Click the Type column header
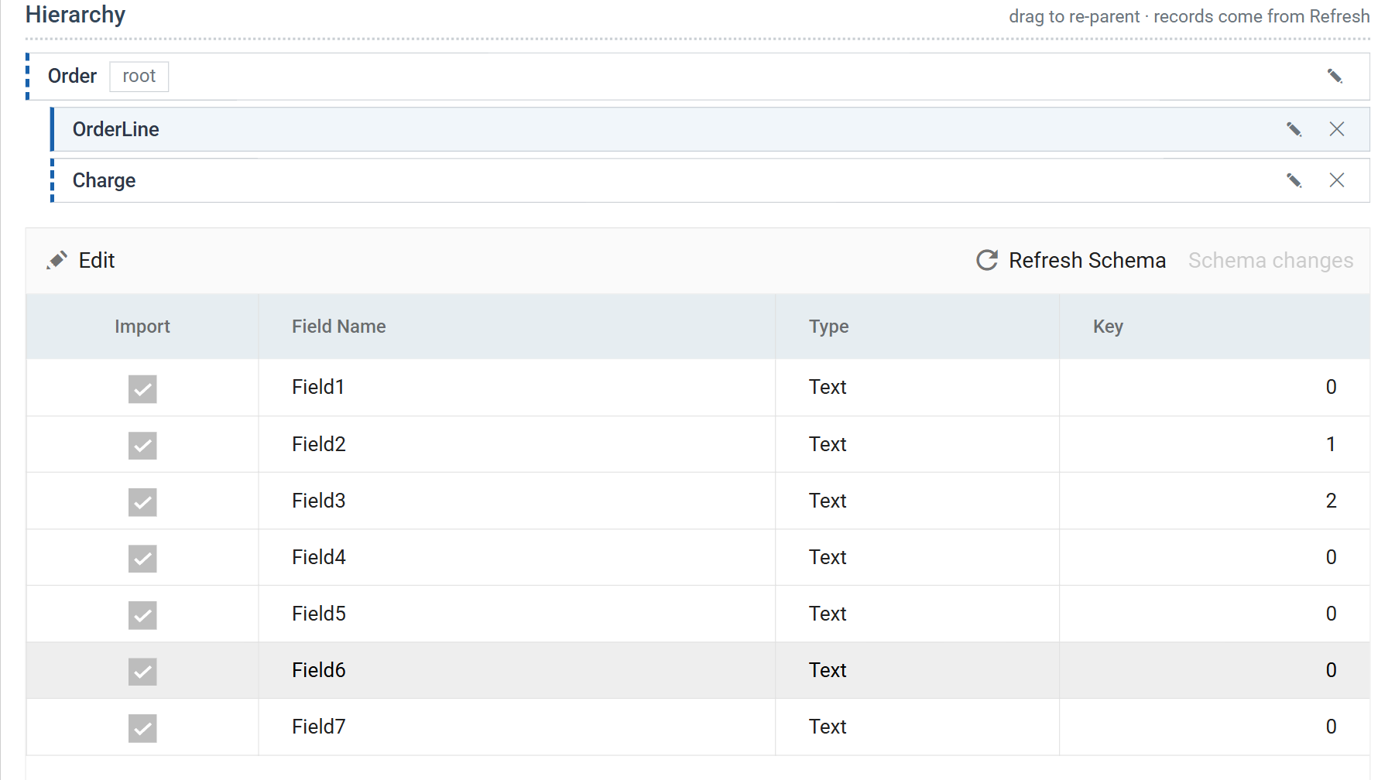 (828, 327)
